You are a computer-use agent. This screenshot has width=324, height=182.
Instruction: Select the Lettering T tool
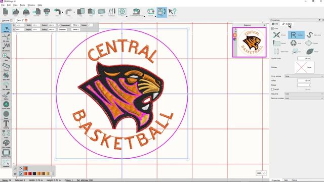(x=6, y=124)
